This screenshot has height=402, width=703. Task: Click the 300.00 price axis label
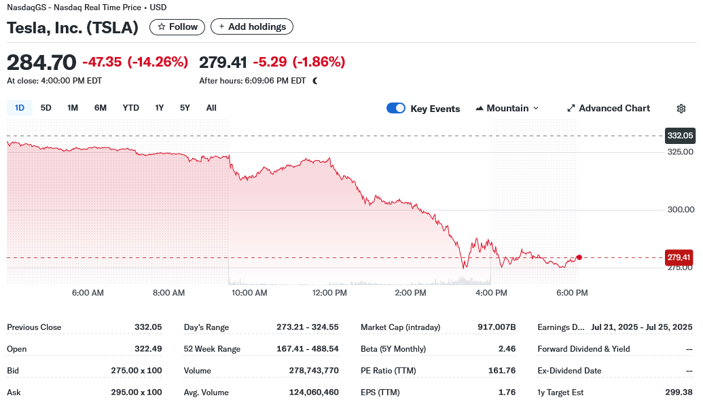pos(681,209)
